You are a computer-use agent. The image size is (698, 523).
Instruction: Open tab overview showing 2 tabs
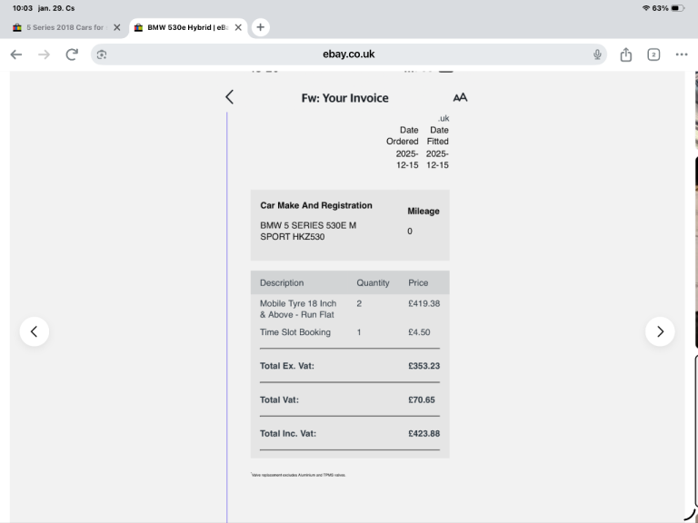click(x=653, y=54)
